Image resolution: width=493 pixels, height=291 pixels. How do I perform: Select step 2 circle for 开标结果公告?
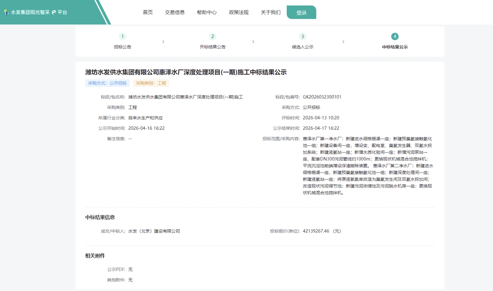tap(213, 37)
